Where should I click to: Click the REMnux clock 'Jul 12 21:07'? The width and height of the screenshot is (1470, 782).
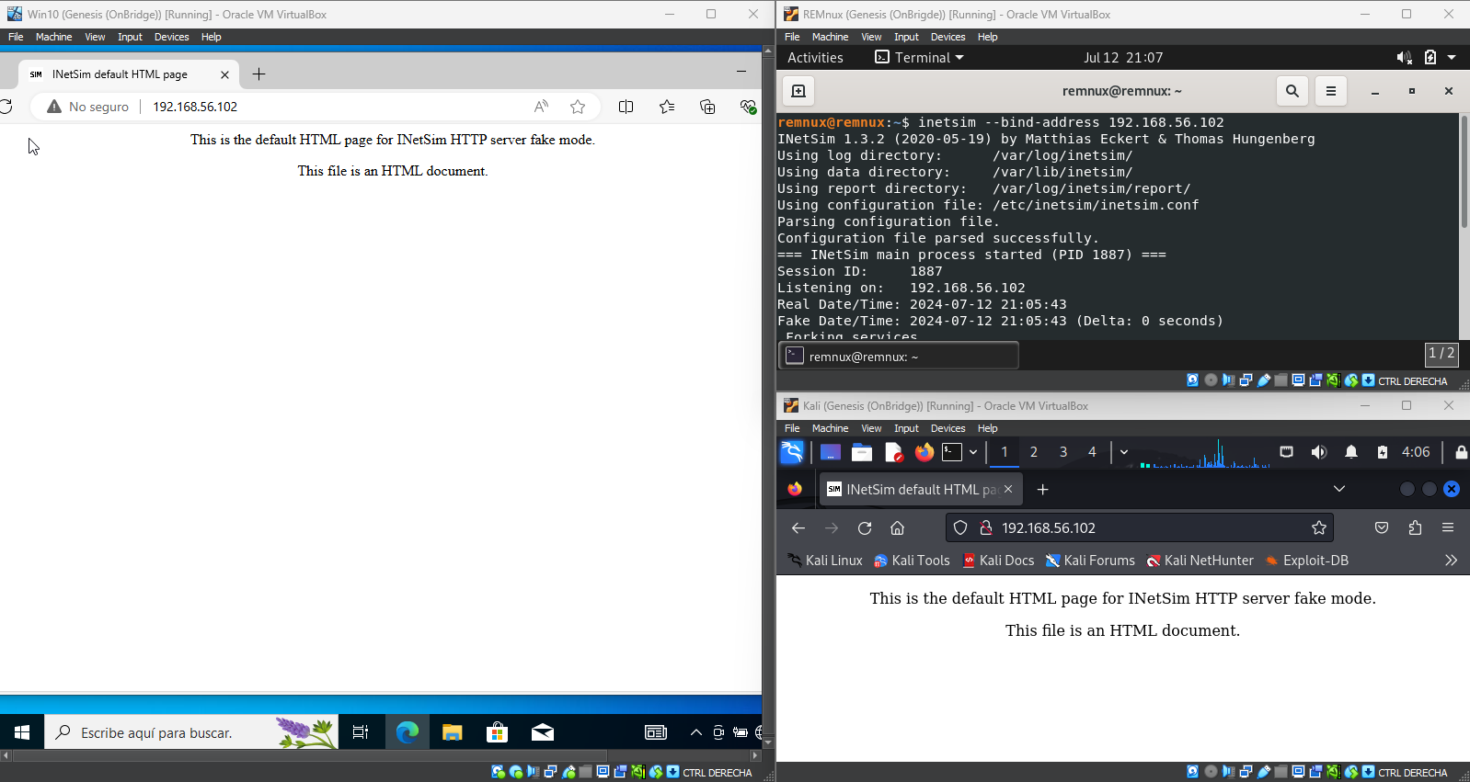[x=1123, y=58]
